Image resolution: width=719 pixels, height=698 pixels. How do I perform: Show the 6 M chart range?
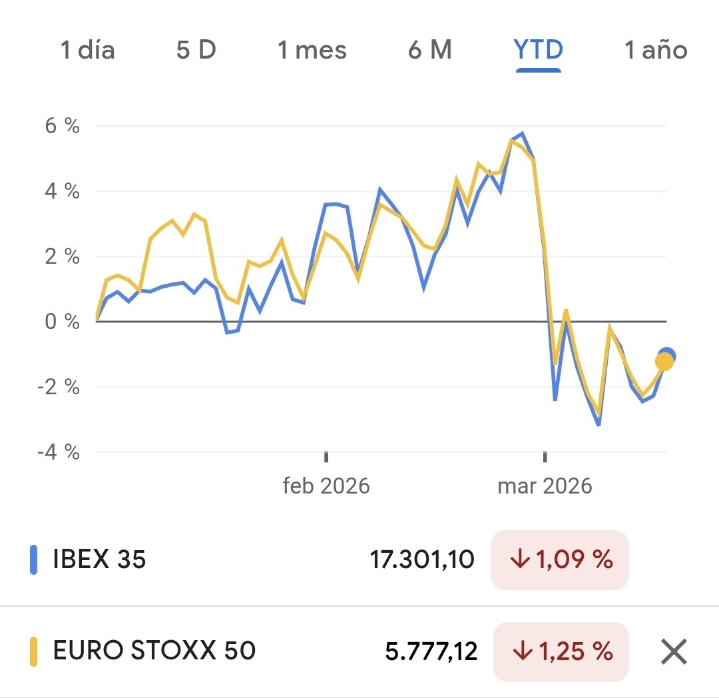(x=429, y=50)
